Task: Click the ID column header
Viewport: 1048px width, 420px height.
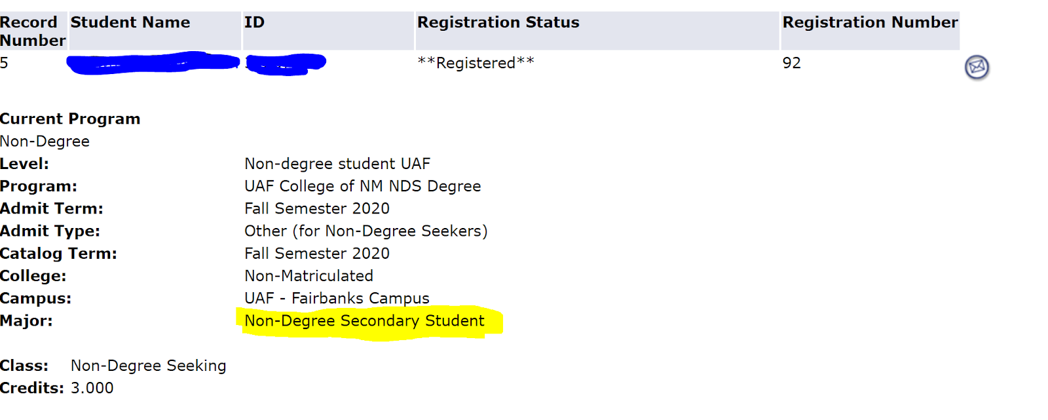Action: point(254,22)
